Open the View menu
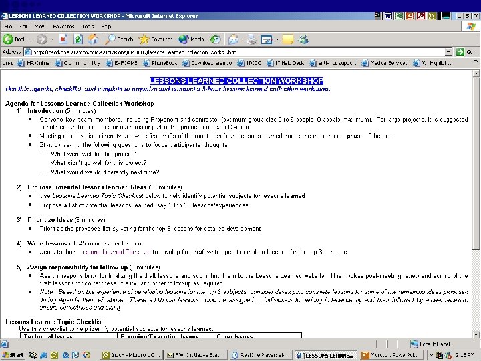Image resolution: width=481 pixels, height=361 pixels. [x=40, y=26]
